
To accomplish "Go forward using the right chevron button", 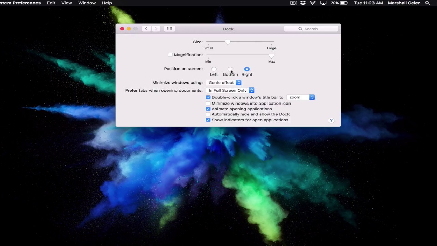I will (x=156, y=29).
